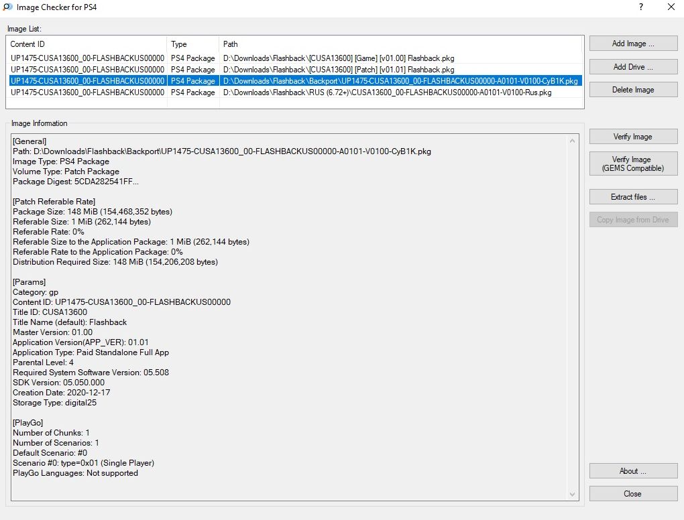Click the Parental Level: 4 line
The height and width of the screenshot is (520, 684).
tap(43, 363)
